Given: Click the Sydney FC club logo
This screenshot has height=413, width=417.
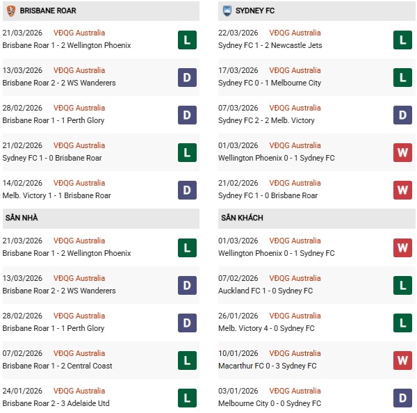Looking at the screenshot, I should (227, 11).
